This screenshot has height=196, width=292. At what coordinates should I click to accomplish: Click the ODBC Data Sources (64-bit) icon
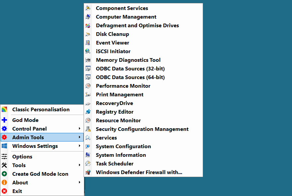click(x=88, y=77)
